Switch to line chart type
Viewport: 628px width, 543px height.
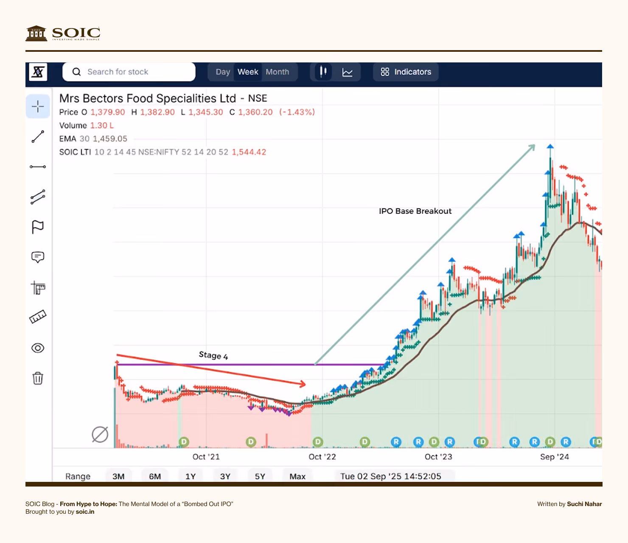348,72
